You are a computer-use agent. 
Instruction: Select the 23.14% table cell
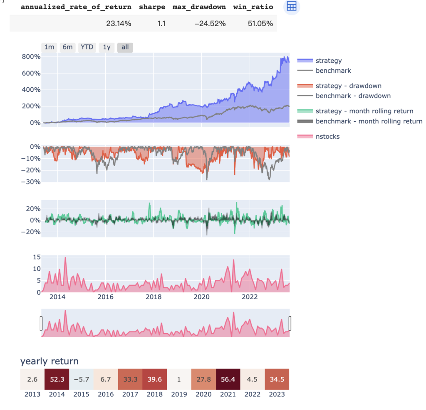point(119,24)
